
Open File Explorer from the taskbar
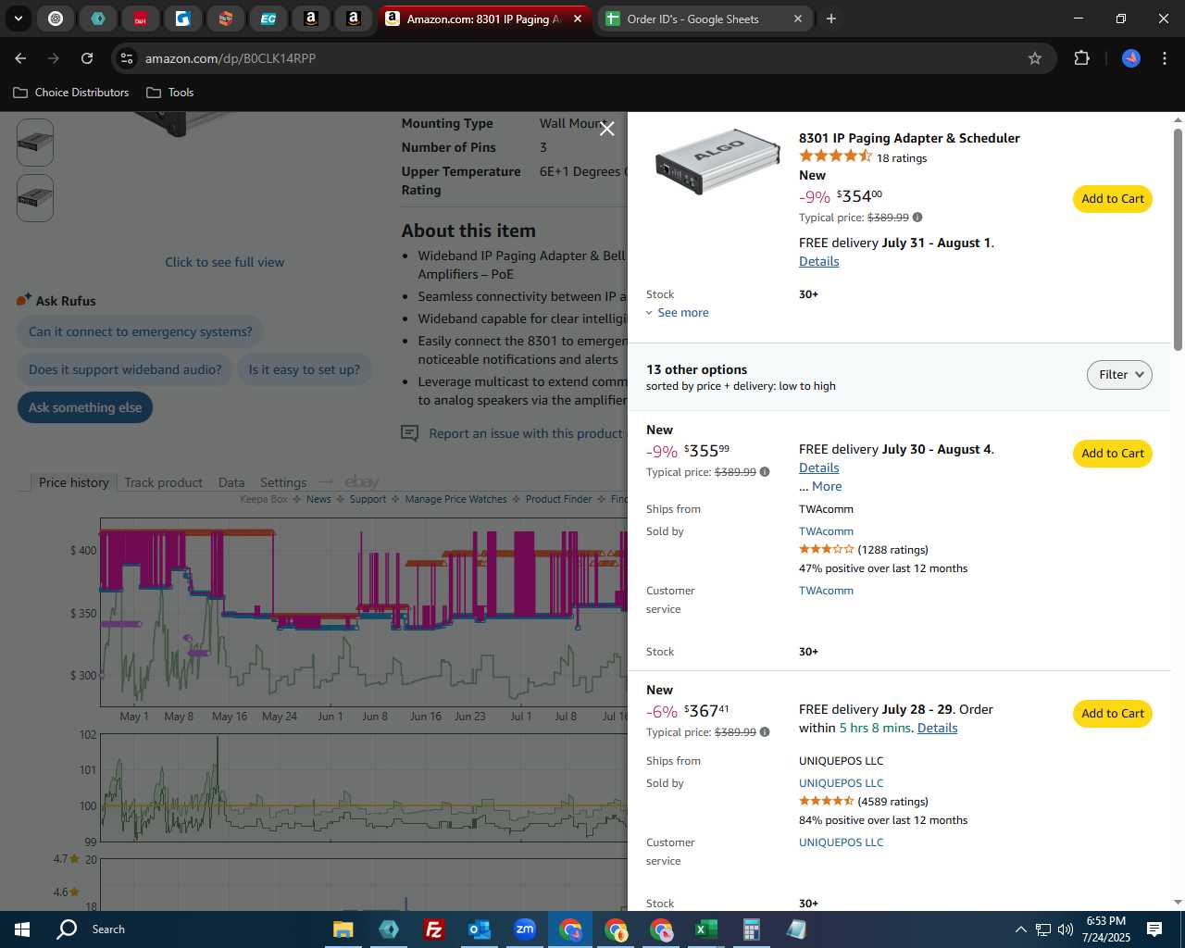(343, 929)
